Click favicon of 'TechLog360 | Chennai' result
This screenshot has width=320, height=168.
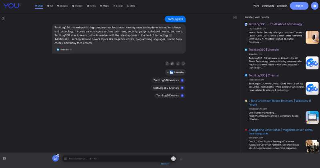pos(246,75)
